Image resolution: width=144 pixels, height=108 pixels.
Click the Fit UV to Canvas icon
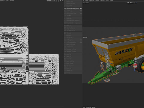[x=65, y=28]
